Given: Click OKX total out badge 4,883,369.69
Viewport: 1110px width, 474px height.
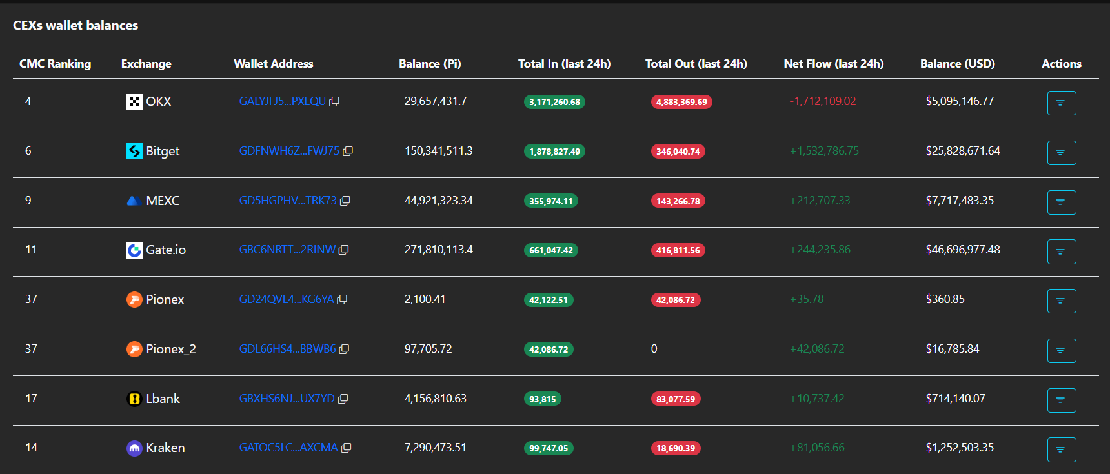Looking at the screenshot, I should click(x=682, y=102).
